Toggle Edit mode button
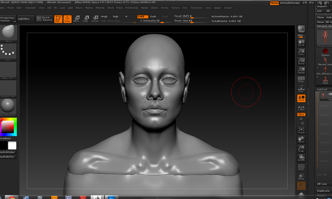Viewport: 332px width, 199px height. [58, 19]
